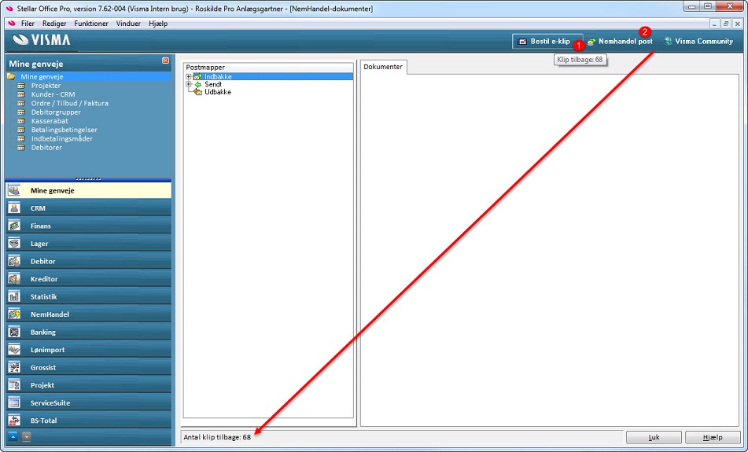Viewport: 748px width, 452px height.
Task: Click the Sendt green arrow icon
Action: point(197,84)
